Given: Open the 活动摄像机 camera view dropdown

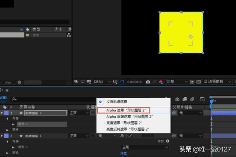Looking at the screenshot, I should pos(217,82).
